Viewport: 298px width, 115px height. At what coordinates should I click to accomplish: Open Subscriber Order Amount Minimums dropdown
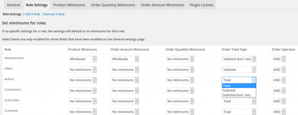[125, 101]
